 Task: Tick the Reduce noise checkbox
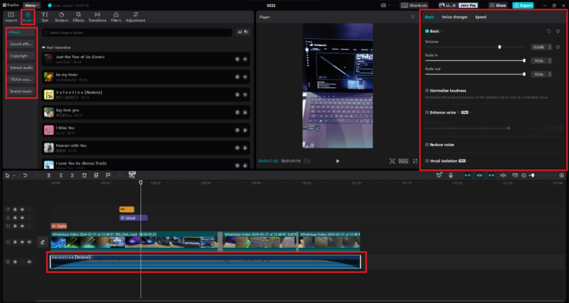pyautogui.click(x=427, y=144)
